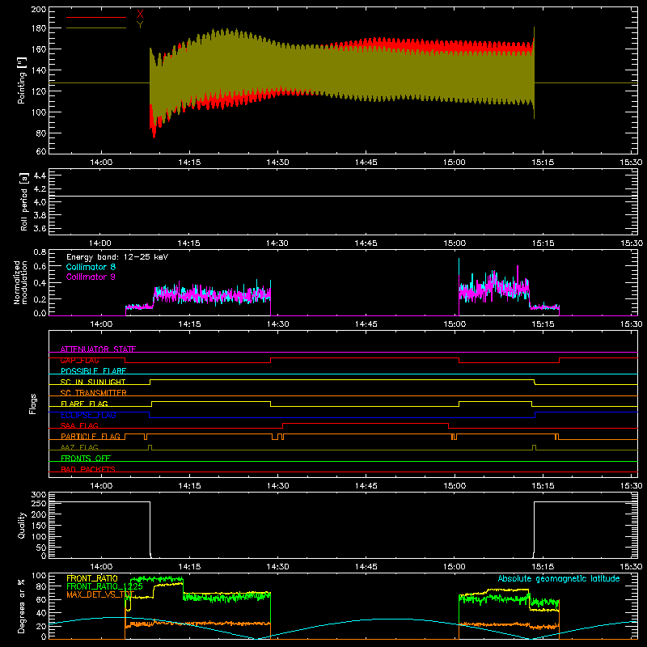Select the GAP_FLAG label

click(79, 360)
